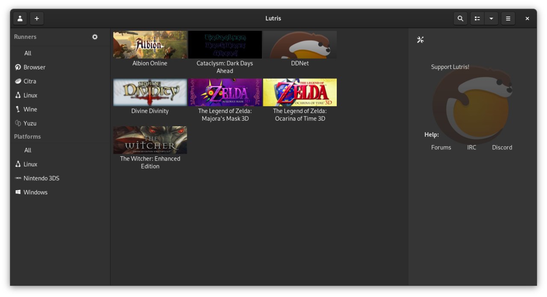Filter by Nintendo 3DS platform
Image resolution: width=547 pixels, height=297 pixels.
(60, 178)
